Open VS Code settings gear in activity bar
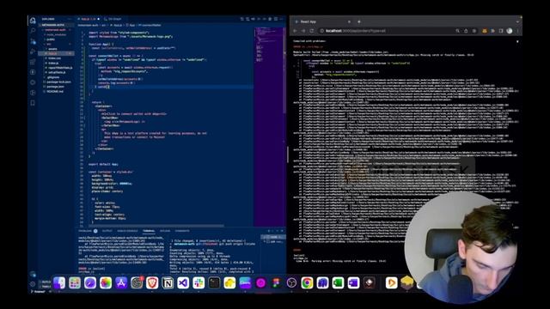 pyautogui.click(x=33, y=284)
